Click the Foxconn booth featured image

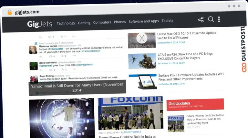click(130, 113)
